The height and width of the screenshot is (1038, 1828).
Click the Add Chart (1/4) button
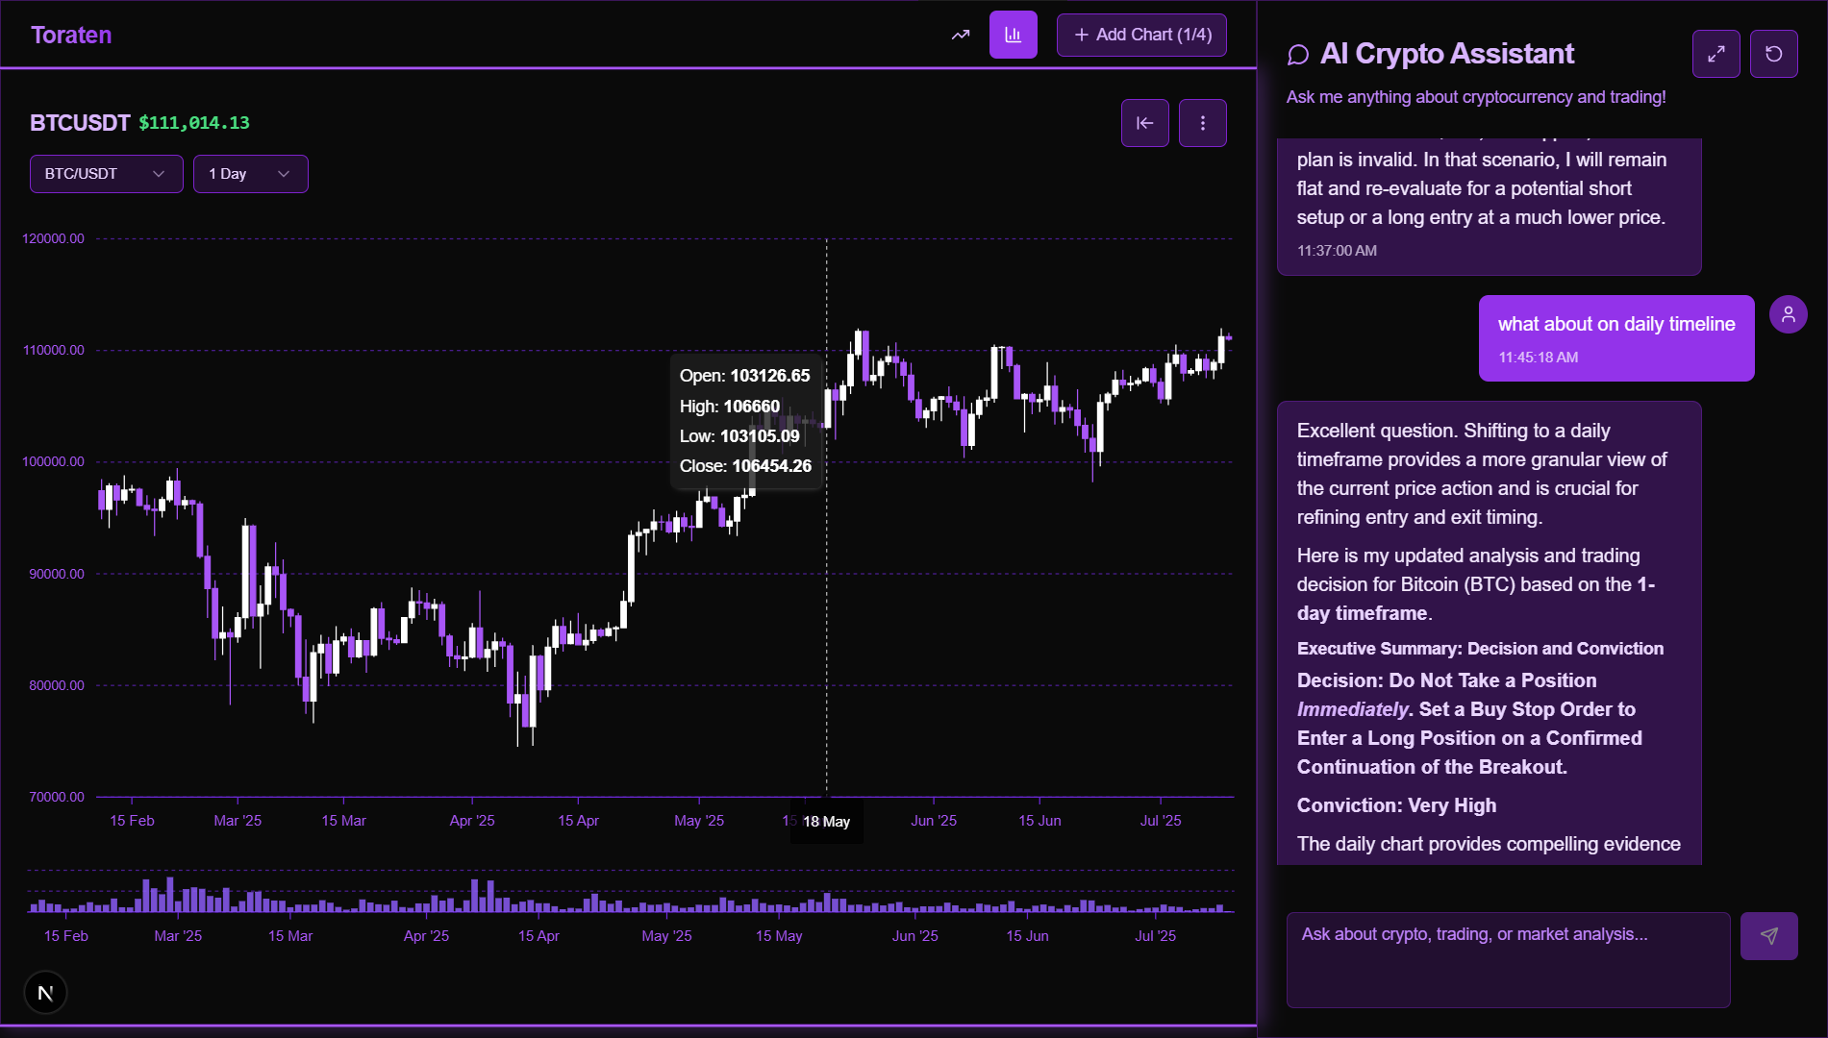click(1141, 36)
